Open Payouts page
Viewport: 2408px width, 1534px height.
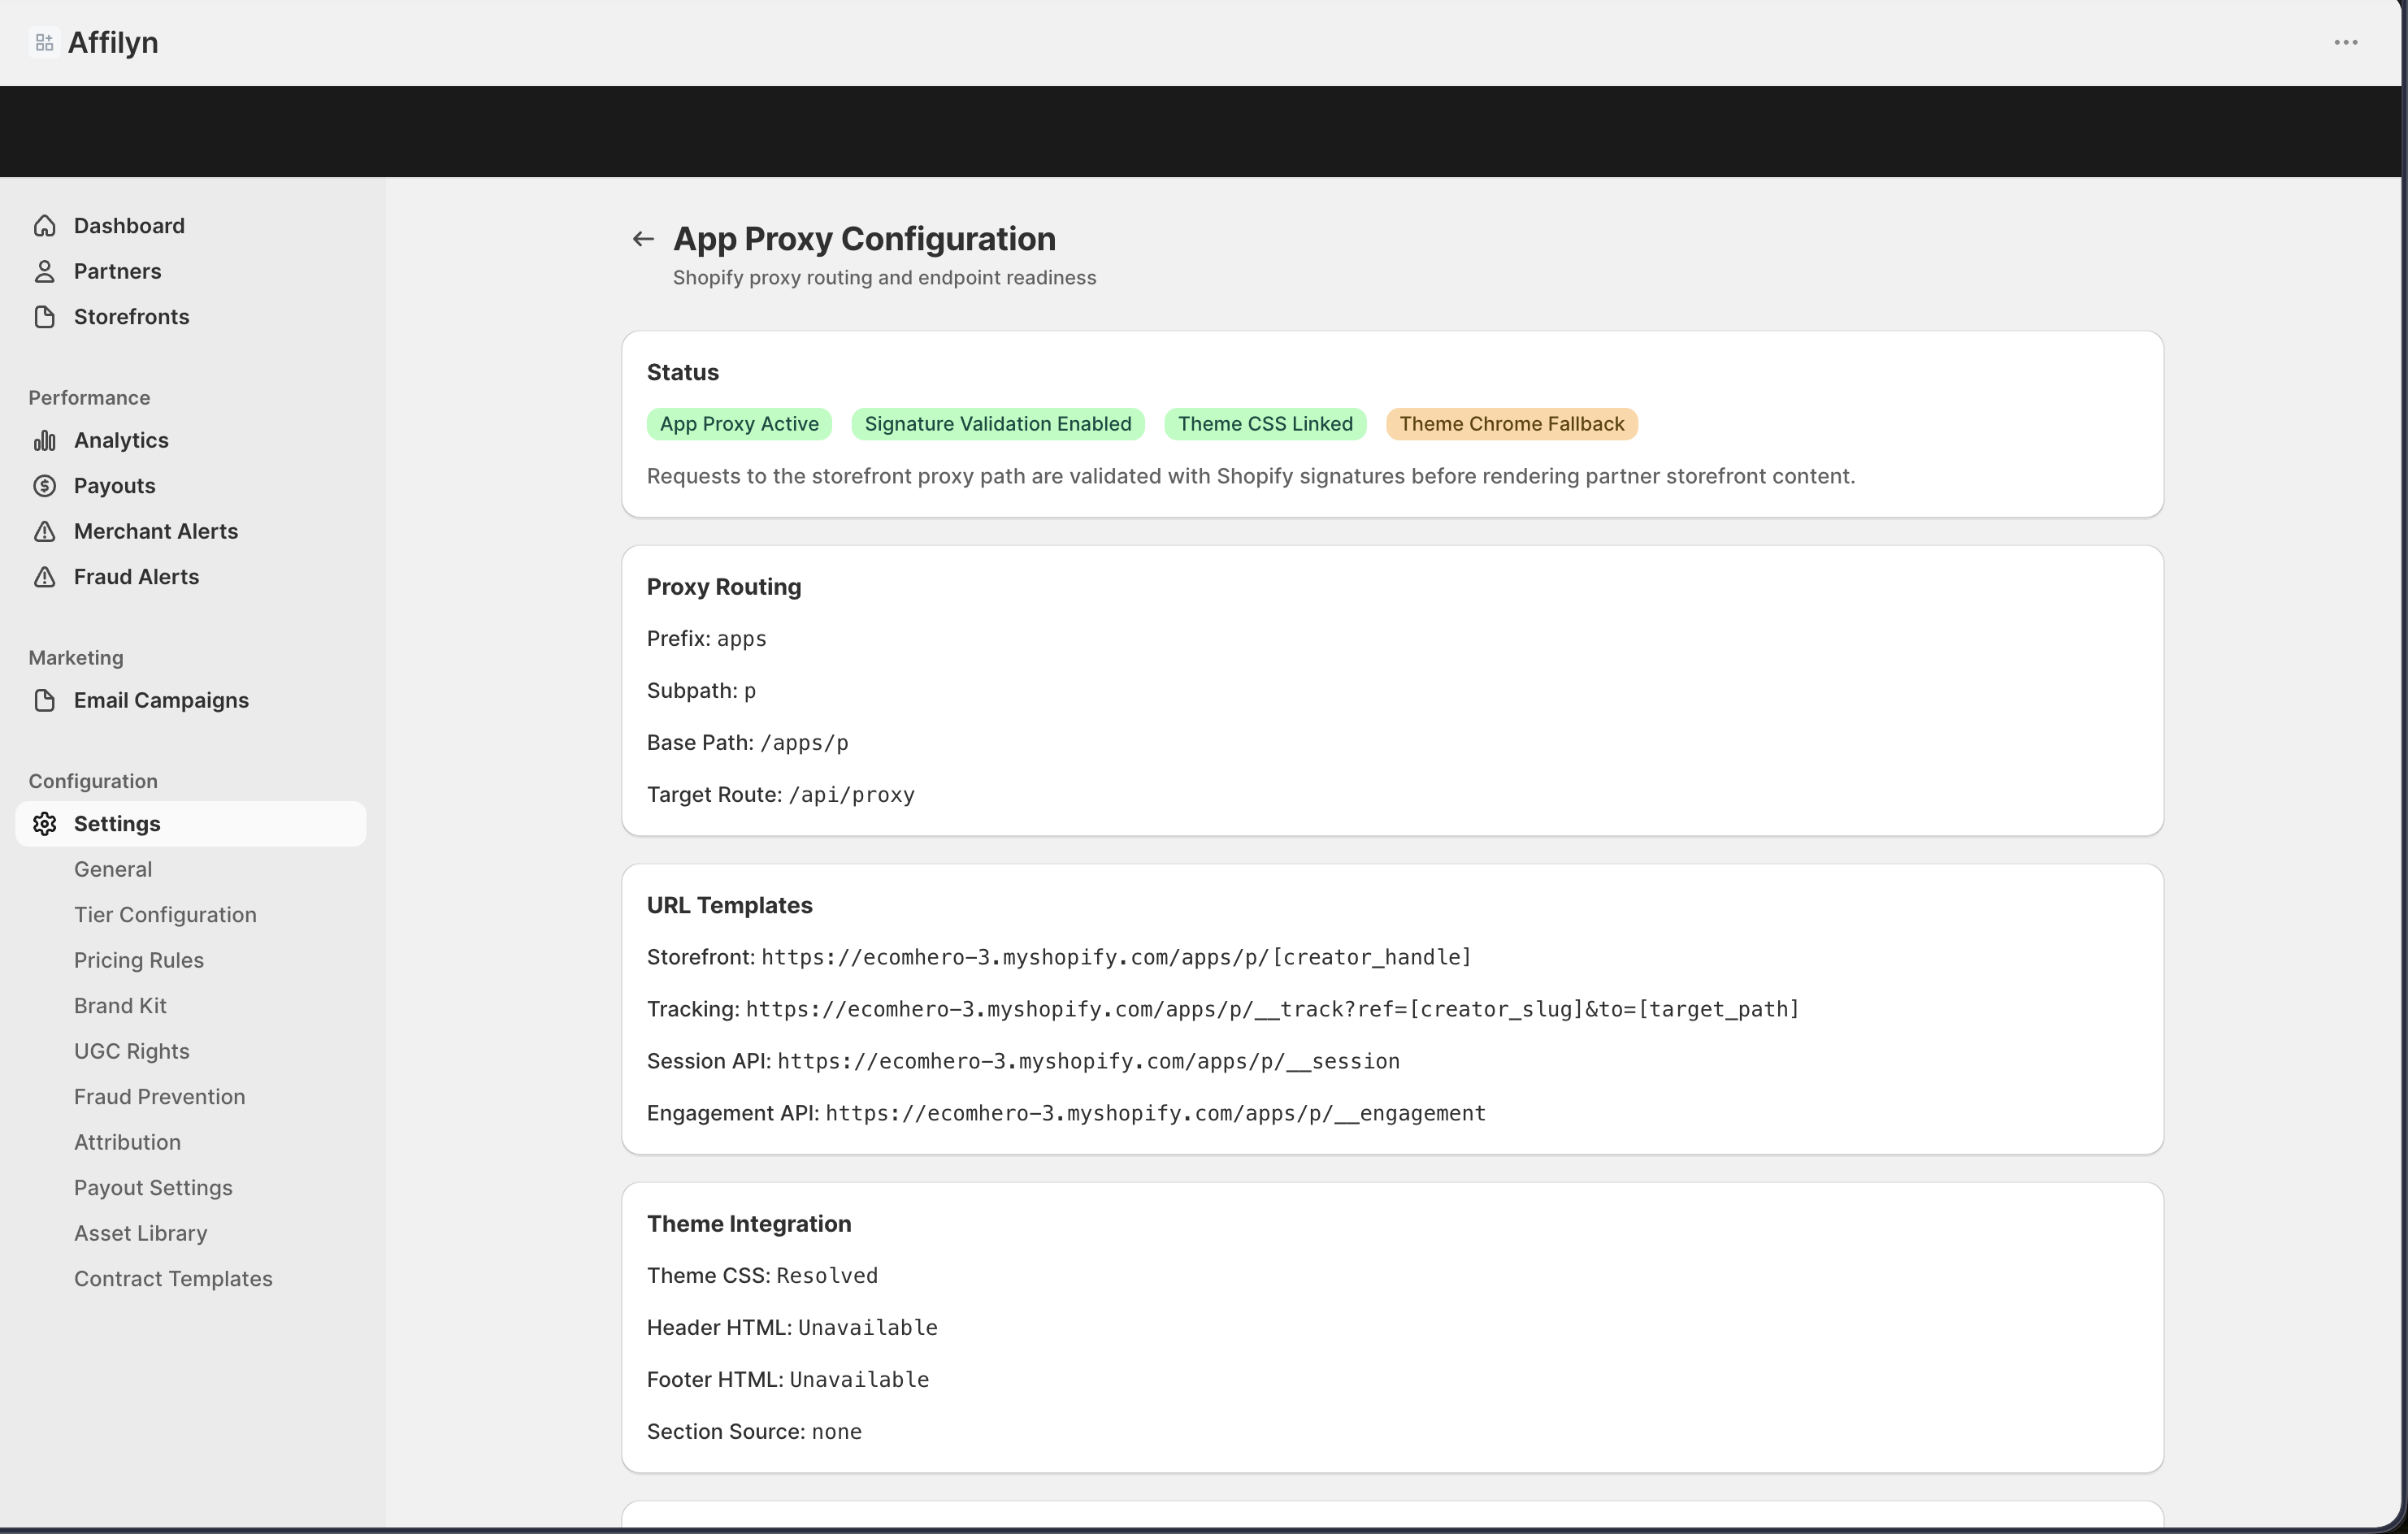coord(190,486)
